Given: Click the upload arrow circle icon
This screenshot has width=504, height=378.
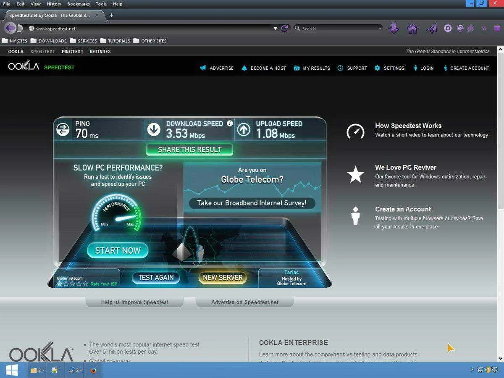Looking at the screenshot, I should click(x=244, y=129).
